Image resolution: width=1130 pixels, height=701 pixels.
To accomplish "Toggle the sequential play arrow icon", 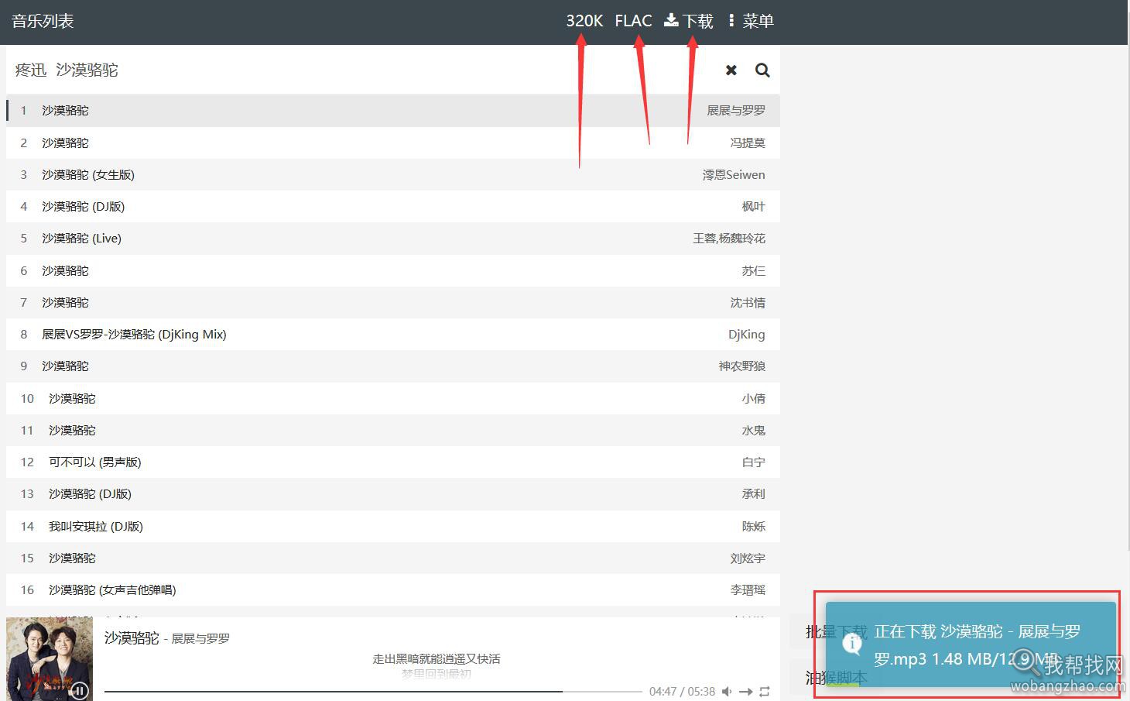I will [x=746, y=692].
